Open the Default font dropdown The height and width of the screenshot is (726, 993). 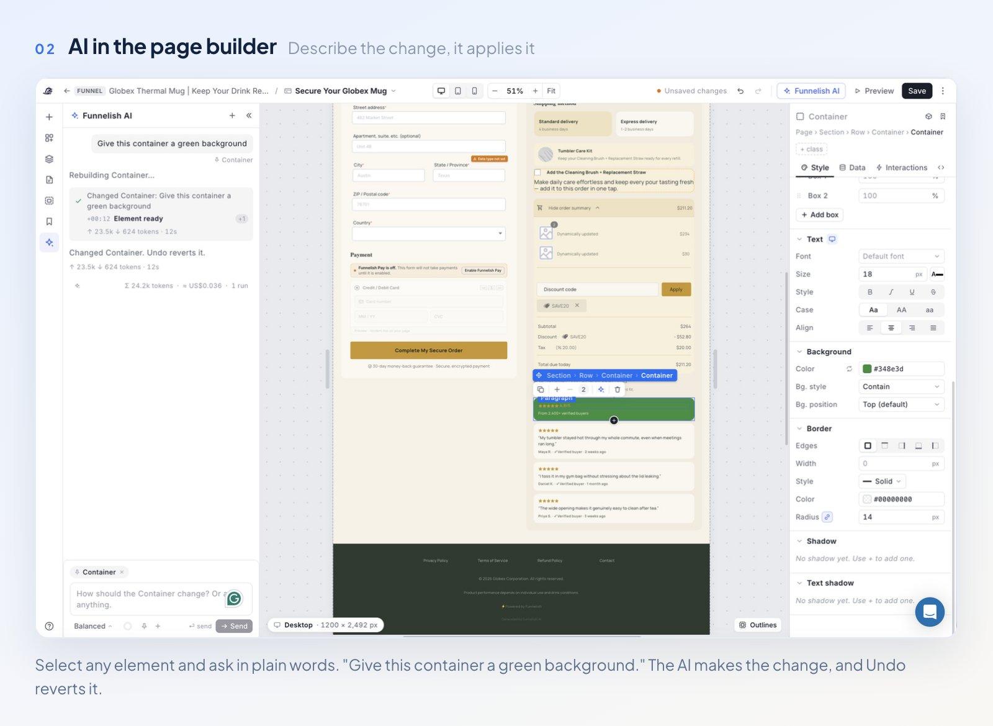tap(901, 256)
